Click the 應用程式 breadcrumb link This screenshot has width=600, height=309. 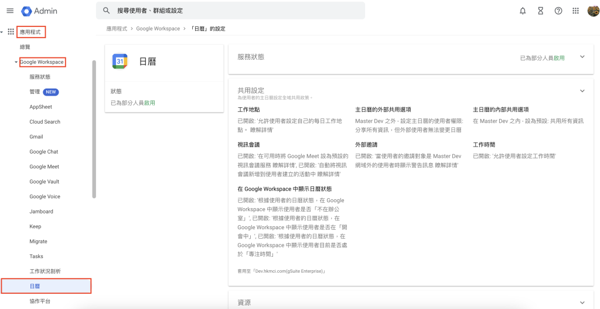point(116,29)
